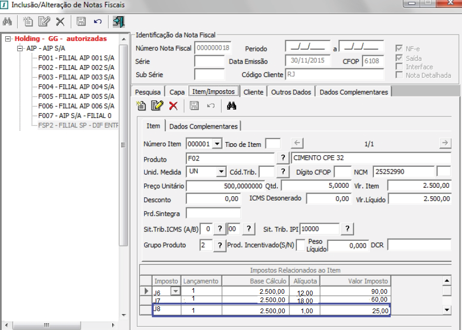Viewport: 462px width, 330px height.
Task: Select F003 - FILIAL AIP 003 S/A branch
Action: click(76, 77)
